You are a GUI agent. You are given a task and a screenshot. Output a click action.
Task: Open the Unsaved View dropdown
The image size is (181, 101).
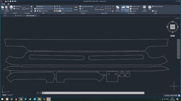(x=43, y=9)
